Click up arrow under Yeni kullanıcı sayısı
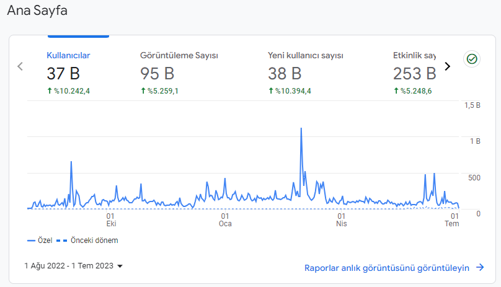The height and width of the screenshot is (287, 501). 271,91
